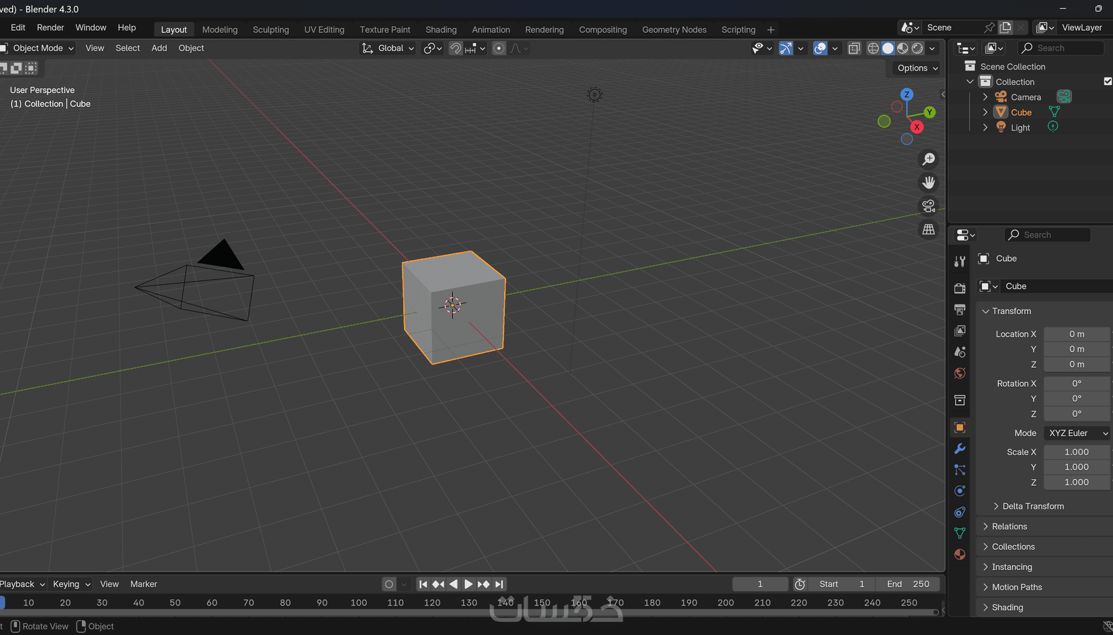
Task: Switch to orthographic view with grid icon
Action: point(928,230)
